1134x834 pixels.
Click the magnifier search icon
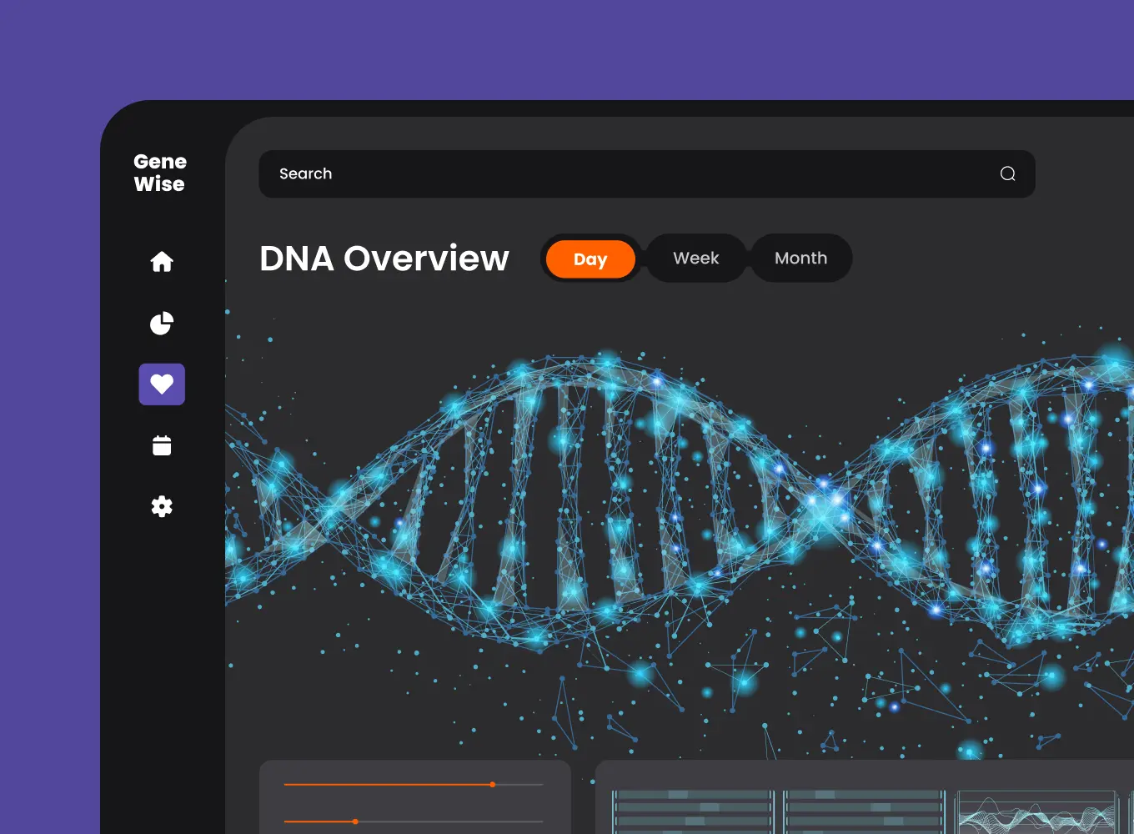pyautogui.click(x=1007, y=173)
